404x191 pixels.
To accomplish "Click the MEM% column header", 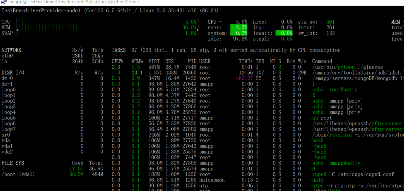I will (x=137, y=61).
